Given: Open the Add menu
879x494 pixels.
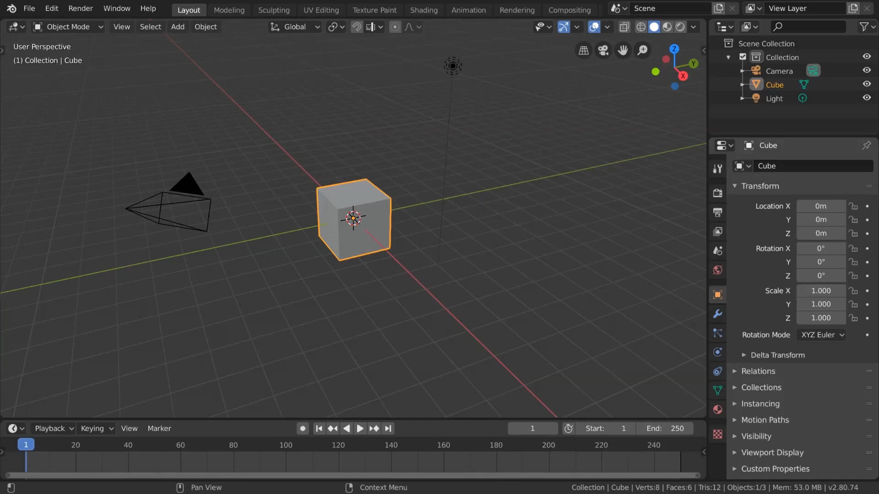Looking at the screenshot, I should (x=178, y=27).
